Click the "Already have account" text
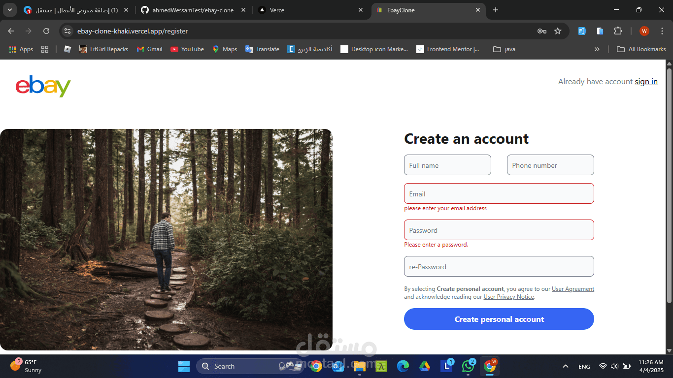Image resolution: width=673 pixels, height=378 pixels. (x=595, y=82)
